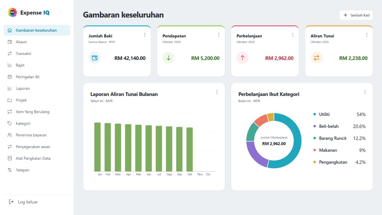The height and width of the screenshot is (215, 382).
Task: Click the logout icon beside Log keluar
Action: [11, 202]
